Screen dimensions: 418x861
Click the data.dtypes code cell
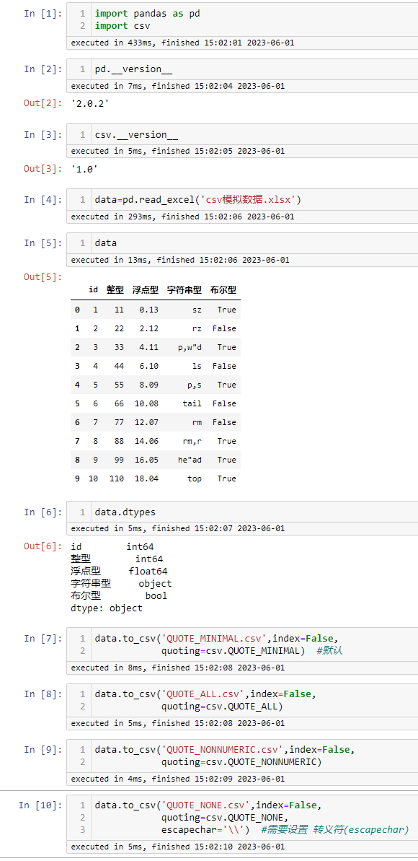pyautogui.click(x=242, y=512)
